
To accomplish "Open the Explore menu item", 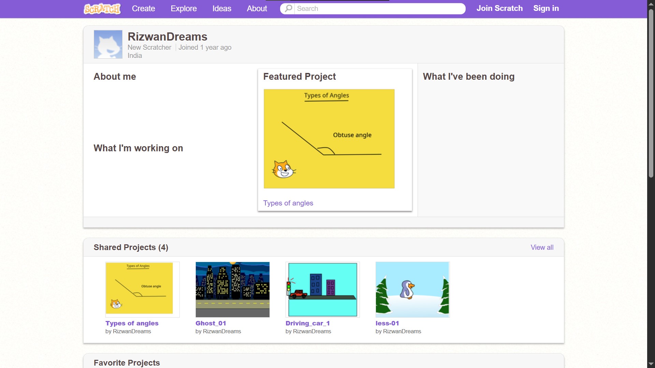I will coord(184,9).
